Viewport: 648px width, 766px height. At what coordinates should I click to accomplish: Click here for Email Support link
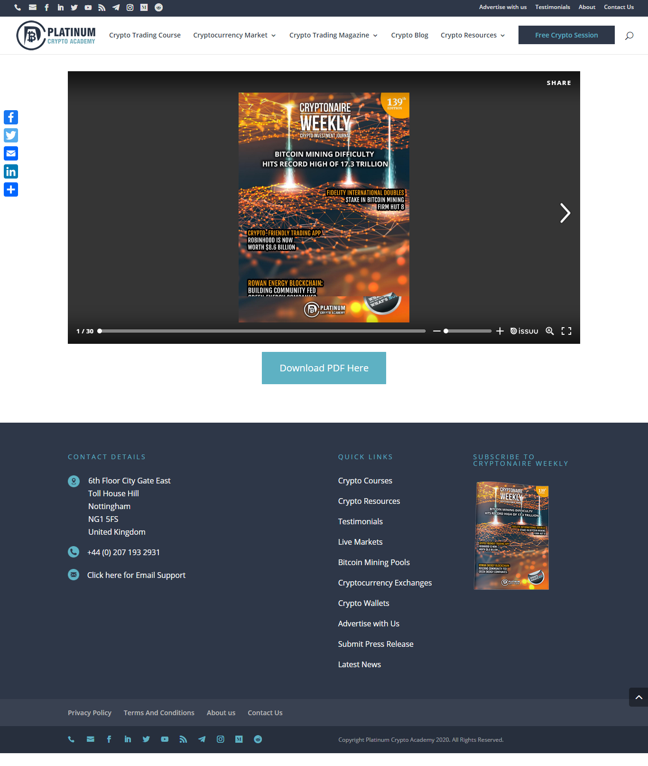coord(136,575)
